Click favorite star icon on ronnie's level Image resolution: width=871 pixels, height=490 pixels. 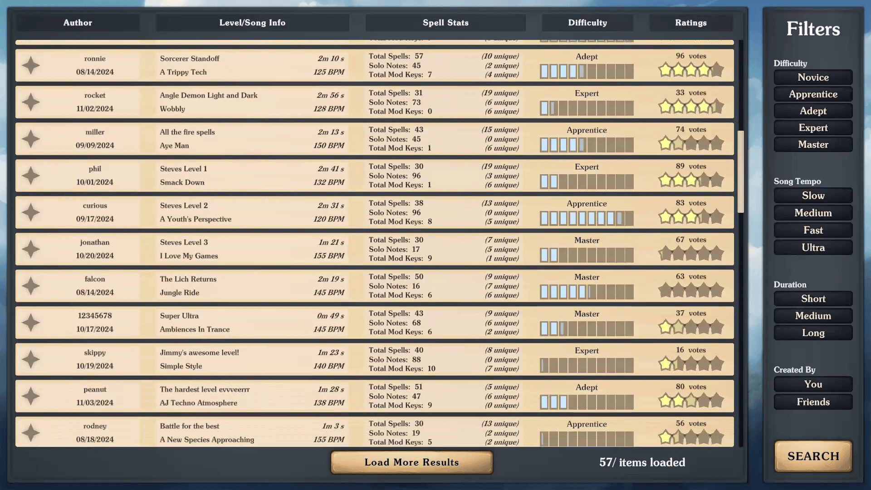(x=31, y=65)
